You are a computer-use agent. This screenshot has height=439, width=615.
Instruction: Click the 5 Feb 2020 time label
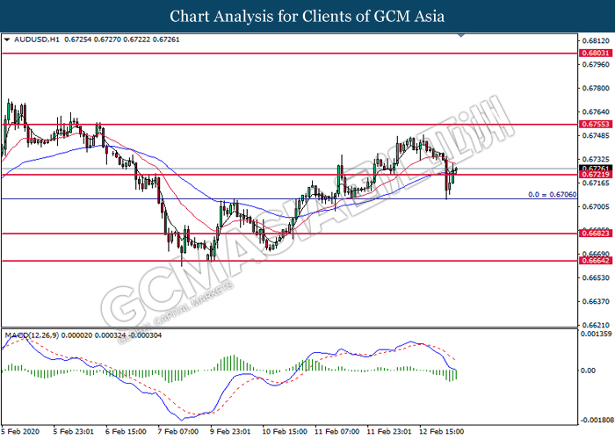coord(20,432)
